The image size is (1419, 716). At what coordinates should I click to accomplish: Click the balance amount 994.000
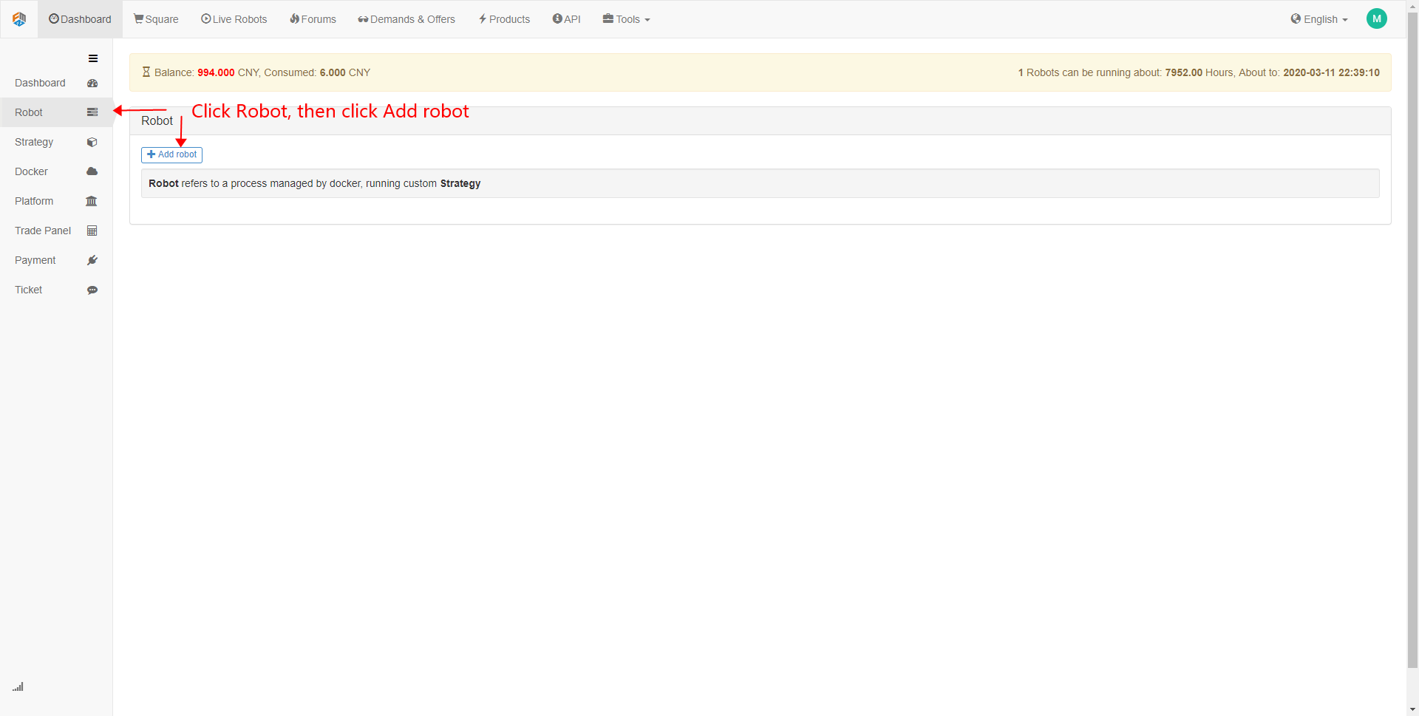pos(216,72)
